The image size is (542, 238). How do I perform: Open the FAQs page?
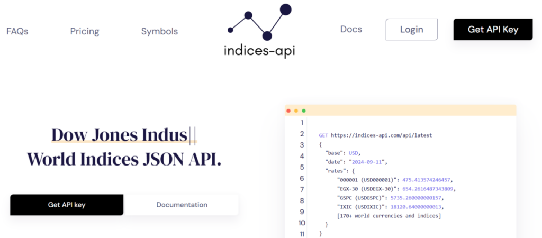[17, 31]
